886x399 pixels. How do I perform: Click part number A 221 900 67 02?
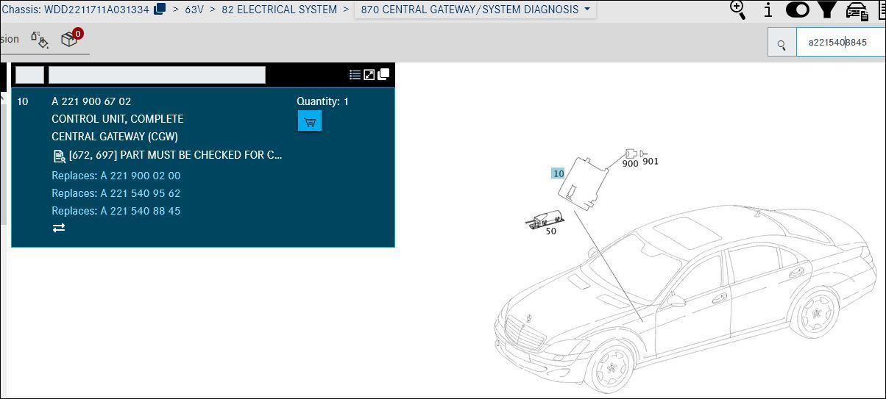pyautogui.click(x=91, y=101)
